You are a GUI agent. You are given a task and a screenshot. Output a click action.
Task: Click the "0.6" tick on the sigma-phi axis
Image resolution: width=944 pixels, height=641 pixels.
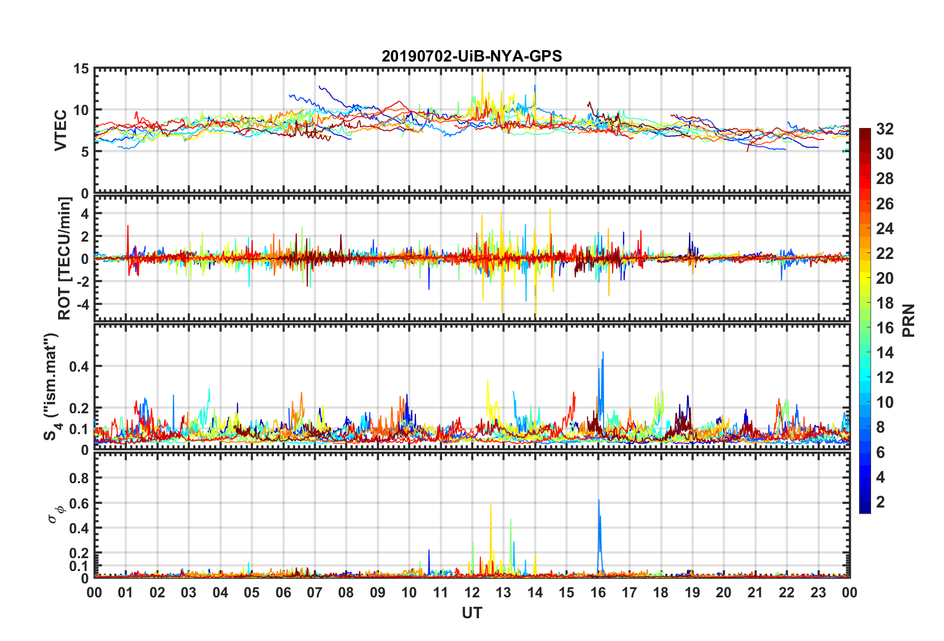(79, 504)
